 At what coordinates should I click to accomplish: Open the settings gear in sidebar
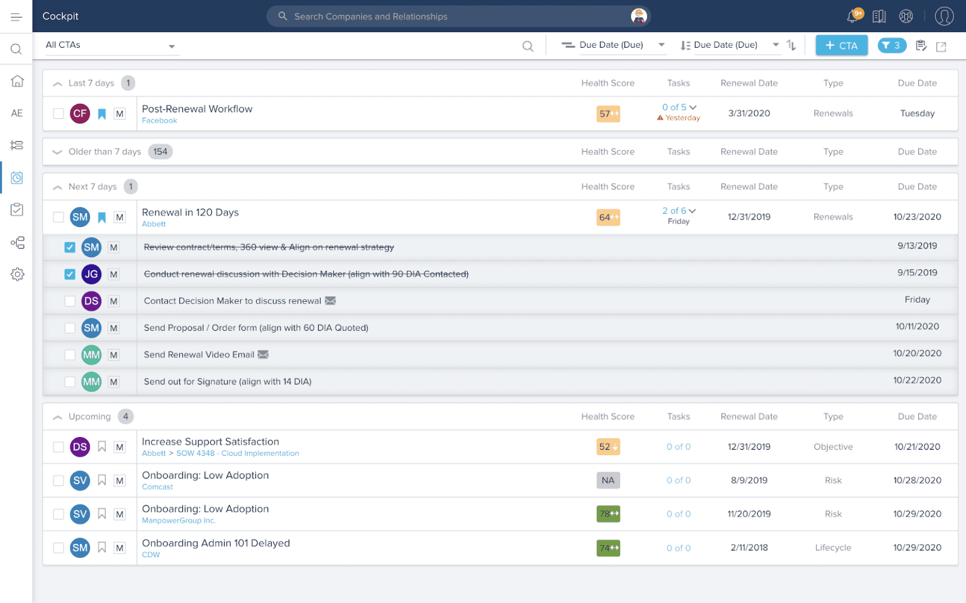pyautogui.click(x=17, y=274)
